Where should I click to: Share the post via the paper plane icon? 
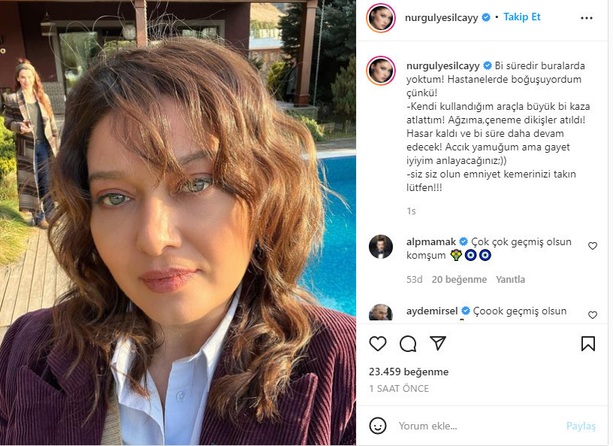[438, 343]
